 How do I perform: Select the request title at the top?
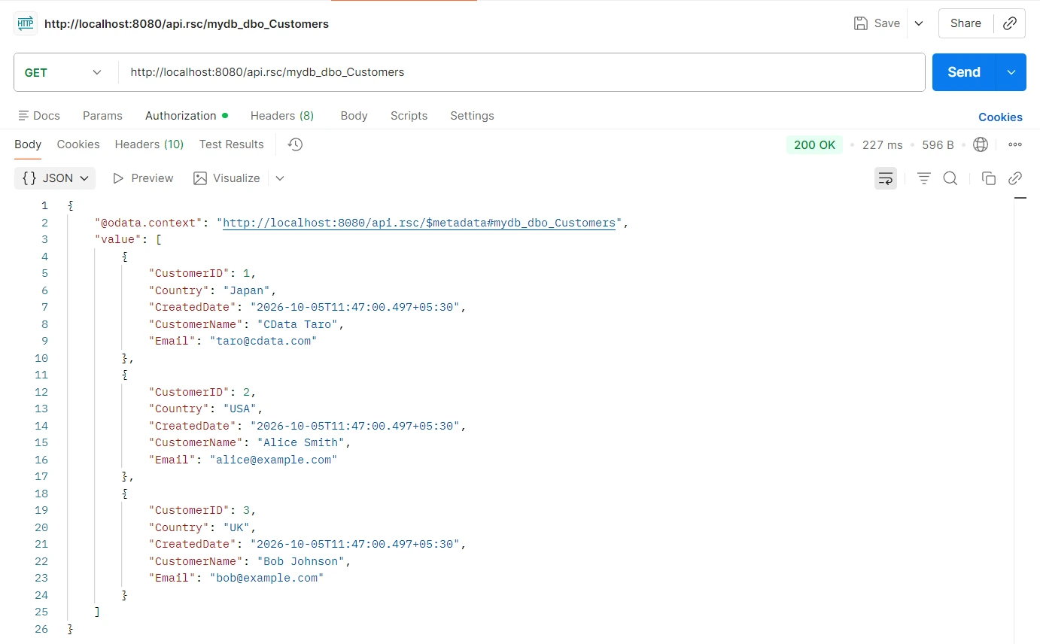(x=187, y=24)
